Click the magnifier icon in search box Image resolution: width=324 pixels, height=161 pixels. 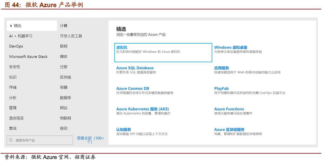pos(11,140)
